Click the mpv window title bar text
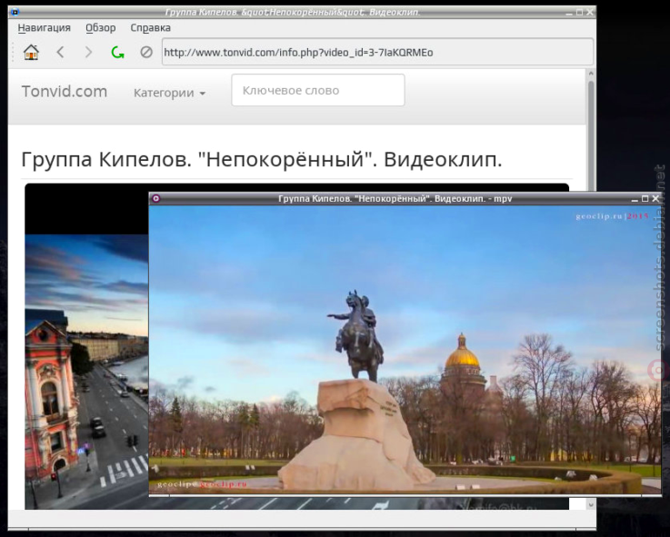This screenshot has width=670, height=537. click(x=395, y=199)
